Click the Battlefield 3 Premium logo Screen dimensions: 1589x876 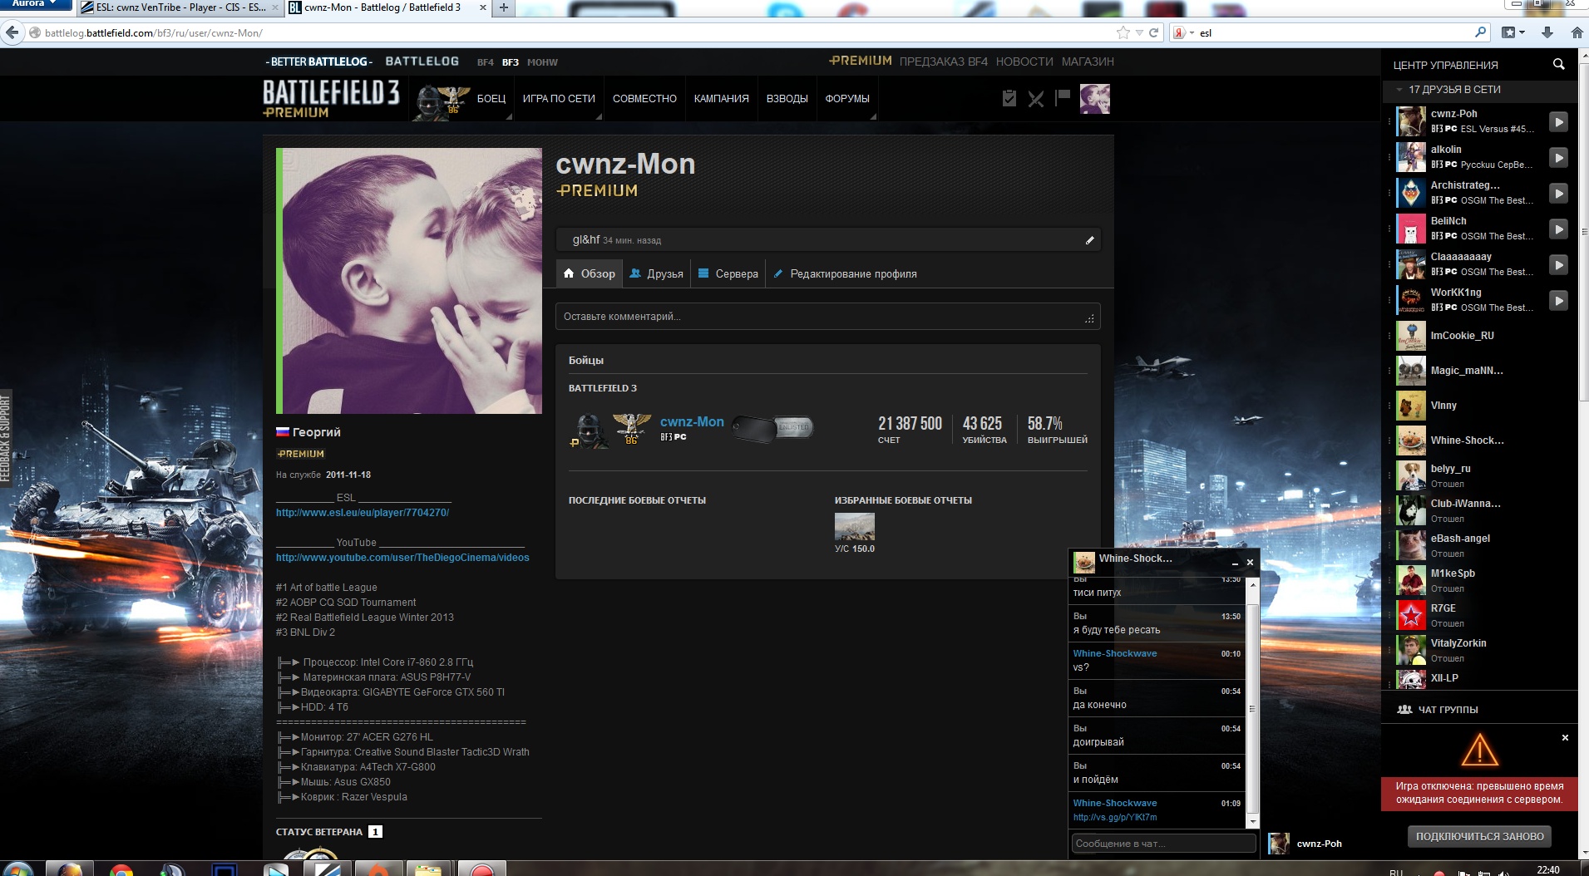(331, 99)
